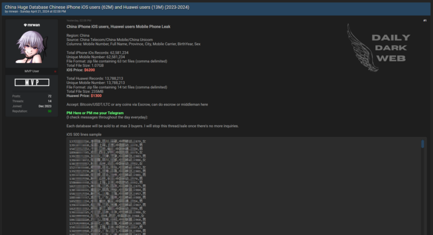Select the joined date Dec 2023
The image size is (433, 235).
(x=45, y=106)
